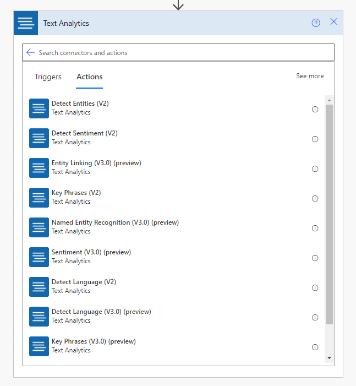The width and height of the screenshot is (356, 386).
Task: Pick the Detect Language (V3.0) (preview) title
Action: coord(101,312)
